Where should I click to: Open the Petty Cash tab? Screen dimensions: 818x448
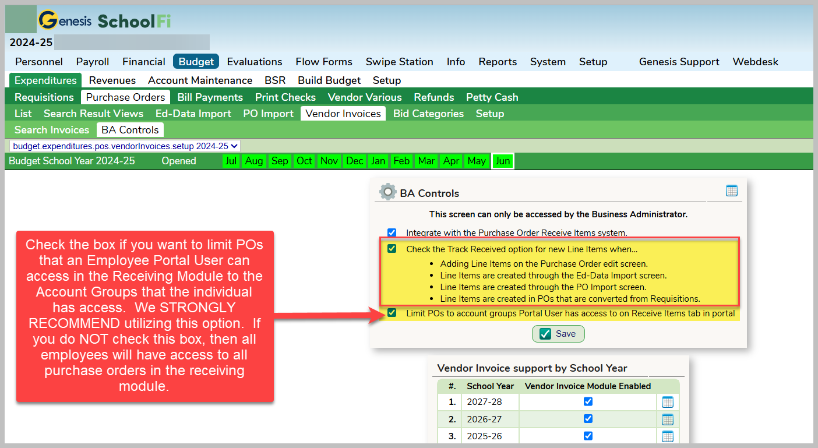click(492, 97)
